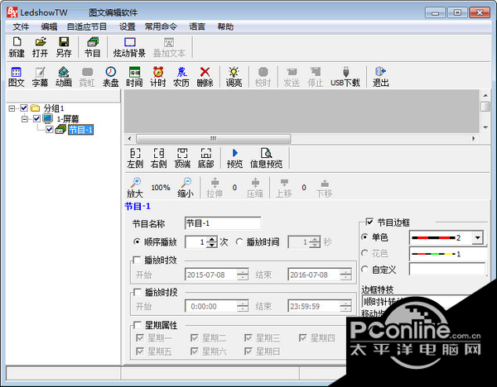Screen dimensions: 497x387
Task: Enable the 播放时效 checkbox
Action: [x=137, y=260]
